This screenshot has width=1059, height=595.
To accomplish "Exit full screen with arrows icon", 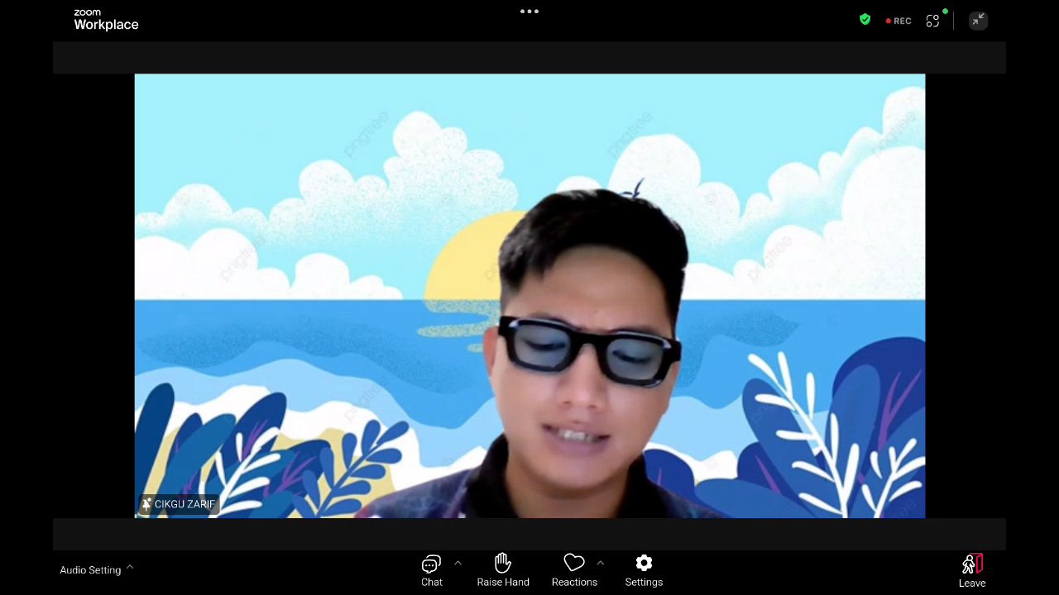I will coord(978,20).
